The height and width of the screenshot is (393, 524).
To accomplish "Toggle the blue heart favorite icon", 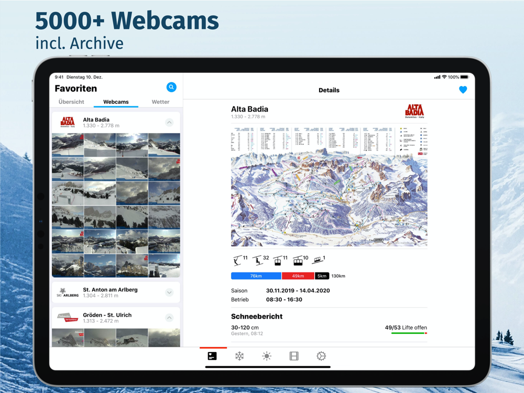I will (463, 90).
